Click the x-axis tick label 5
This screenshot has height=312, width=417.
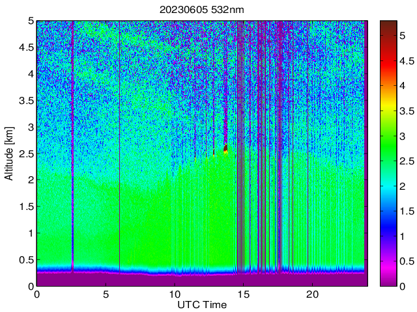point(106,294)
